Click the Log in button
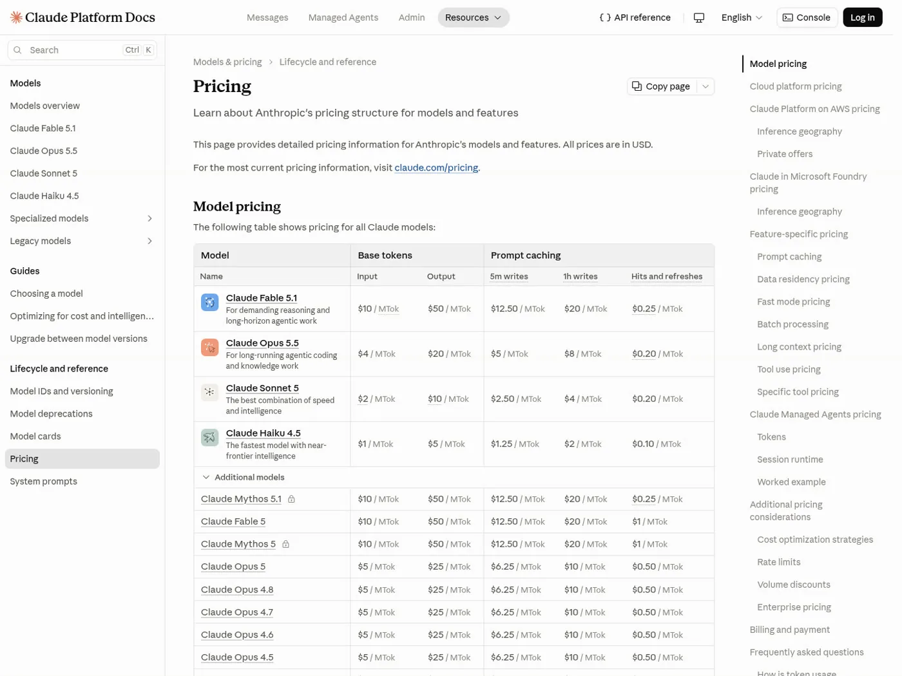 862,17
